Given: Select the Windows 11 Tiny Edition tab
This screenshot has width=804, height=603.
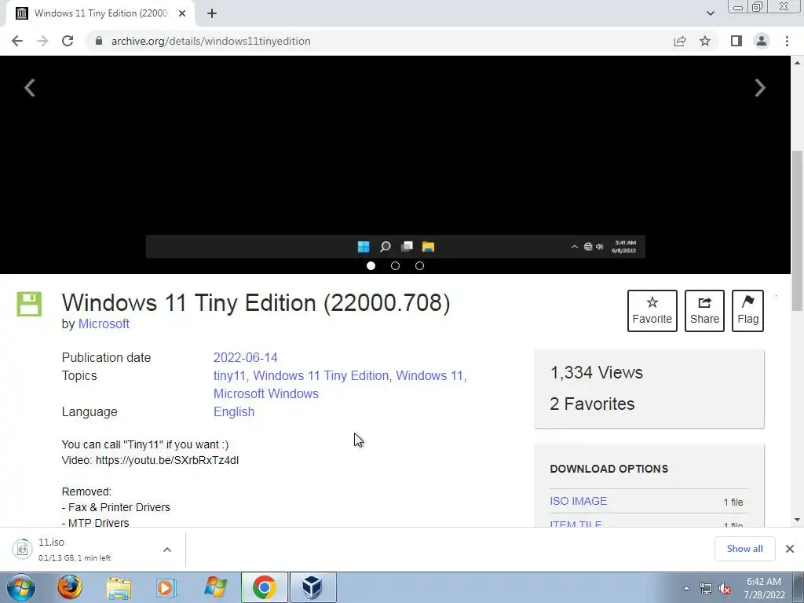Looking at the screenshot, I should 100,13.
